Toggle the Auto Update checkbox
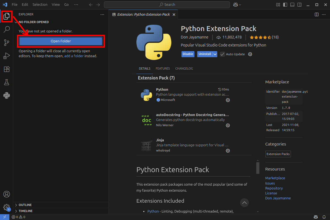Screen dimensions: 330x220 click(x=222, y=54)
